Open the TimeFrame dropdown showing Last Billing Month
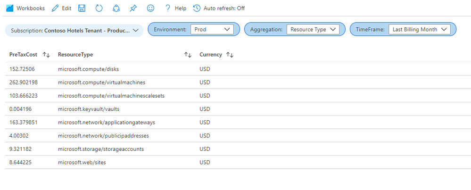This screenshot has width=471, height=190. pyautogui.click(x=419, y=29)
